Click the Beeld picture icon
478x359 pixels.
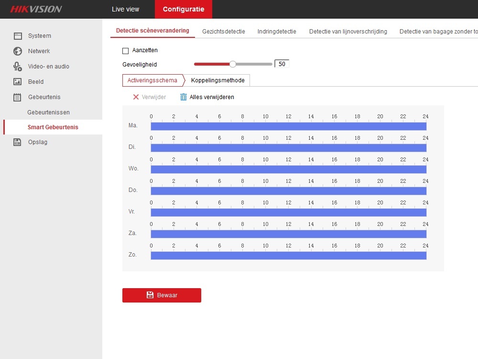point(17,81)
